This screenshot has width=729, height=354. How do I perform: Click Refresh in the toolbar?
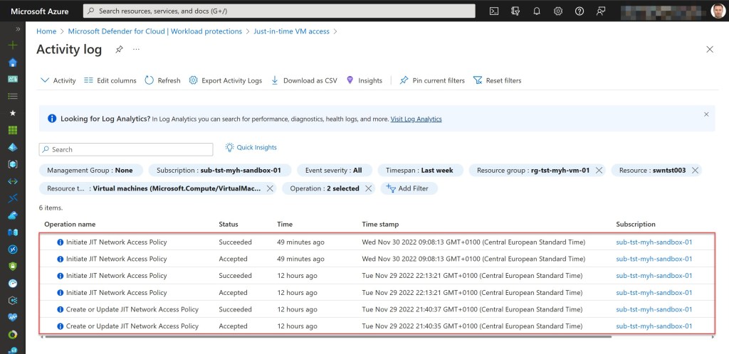point(162,80)
